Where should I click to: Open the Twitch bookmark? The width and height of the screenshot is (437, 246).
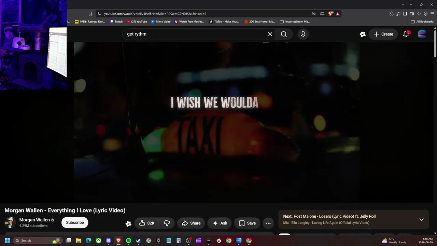click(116, 22)
